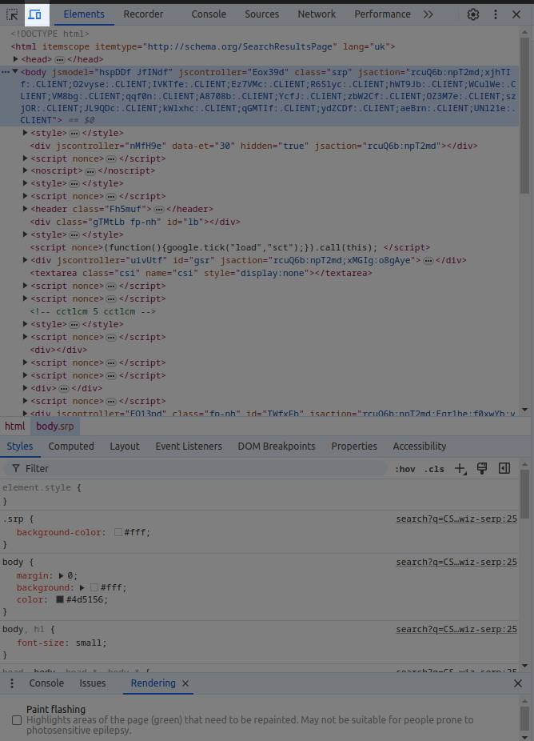Enable the Paint flashing checkbox
This screenshot has width=534, height=741.
pyautogui.click(x=17, y=720)
